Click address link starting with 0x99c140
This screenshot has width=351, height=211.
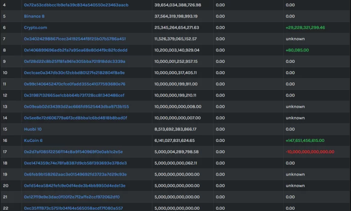(x=75, y=84)
